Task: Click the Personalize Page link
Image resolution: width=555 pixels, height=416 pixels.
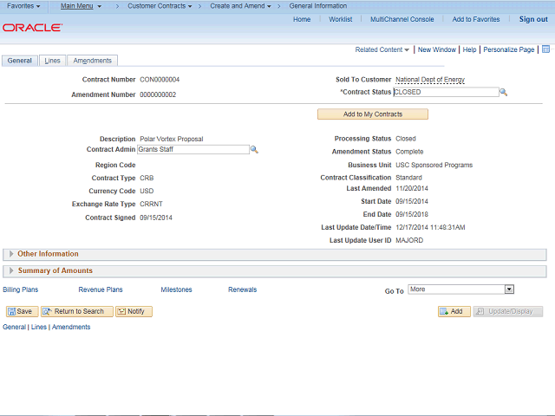Action: (509, 50)
